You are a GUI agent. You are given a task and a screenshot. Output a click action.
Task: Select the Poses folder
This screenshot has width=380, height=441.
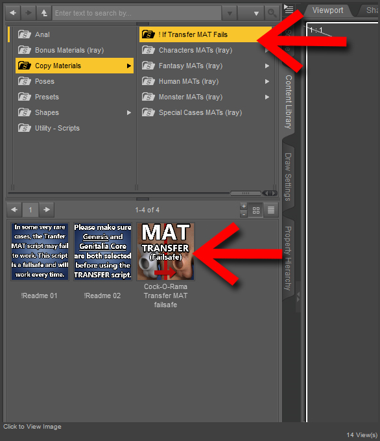point(75,81)
